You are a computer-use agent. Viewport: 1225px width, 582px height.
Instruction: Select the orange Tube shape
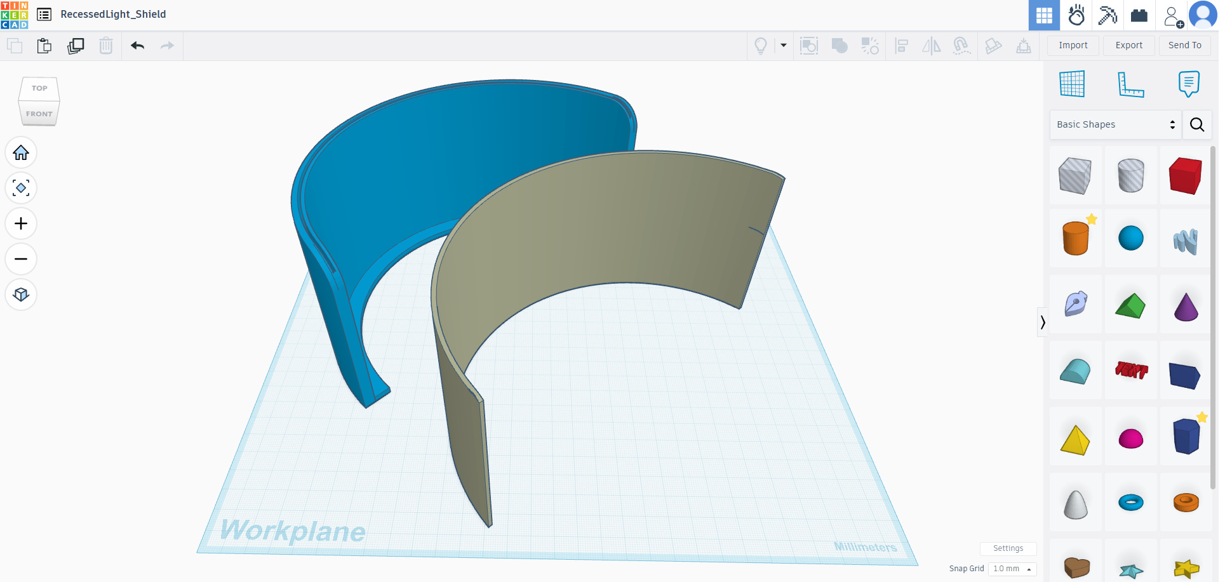(1186, 503)
